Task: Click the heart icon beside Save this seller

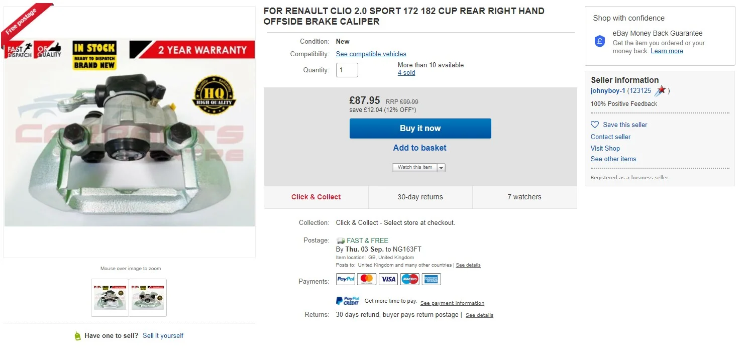Action: 595,125
